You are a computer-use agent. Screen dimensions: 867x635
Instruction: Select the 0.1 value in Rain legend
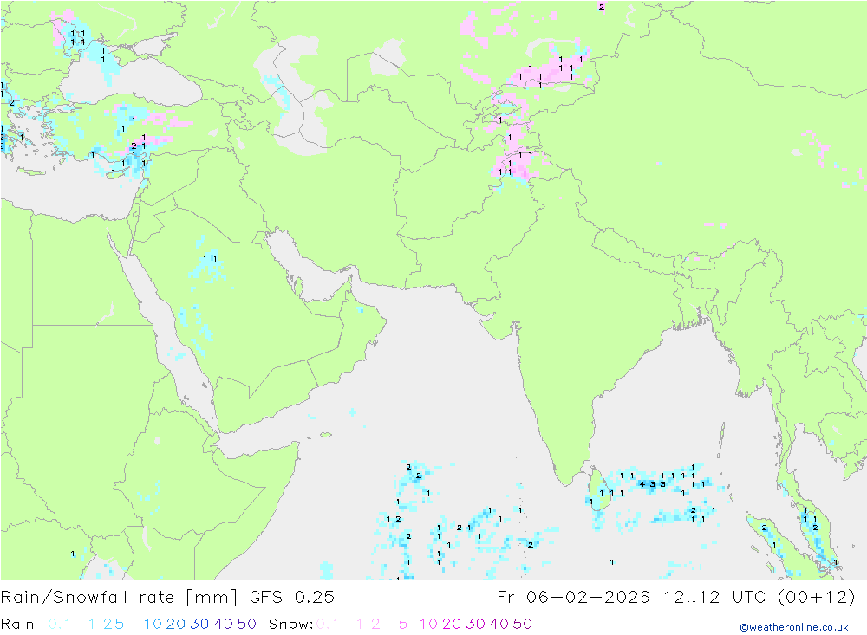click(59, 624)
